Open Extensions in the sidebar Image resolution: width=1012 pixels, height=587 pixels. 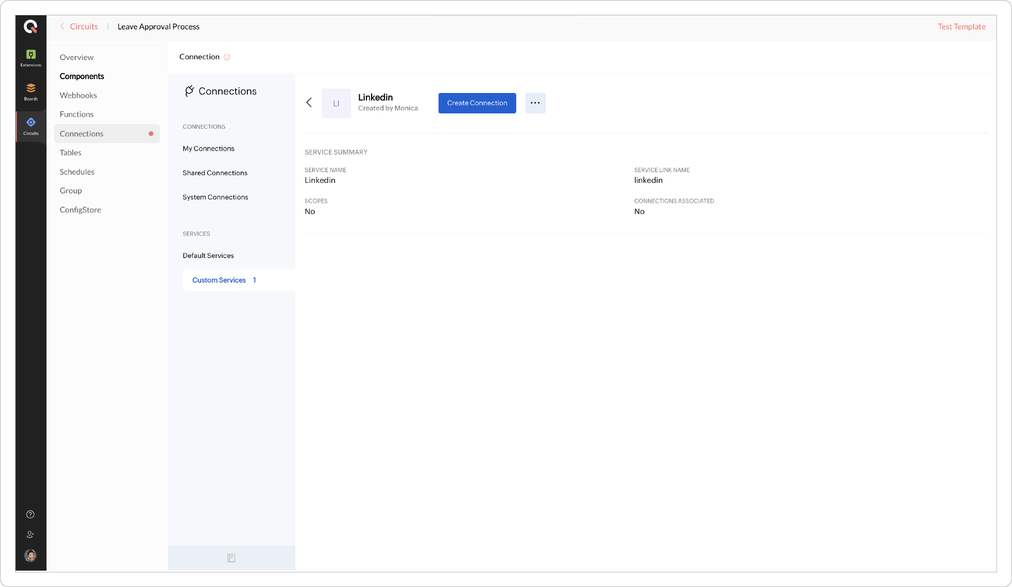[x=31, y=58]
